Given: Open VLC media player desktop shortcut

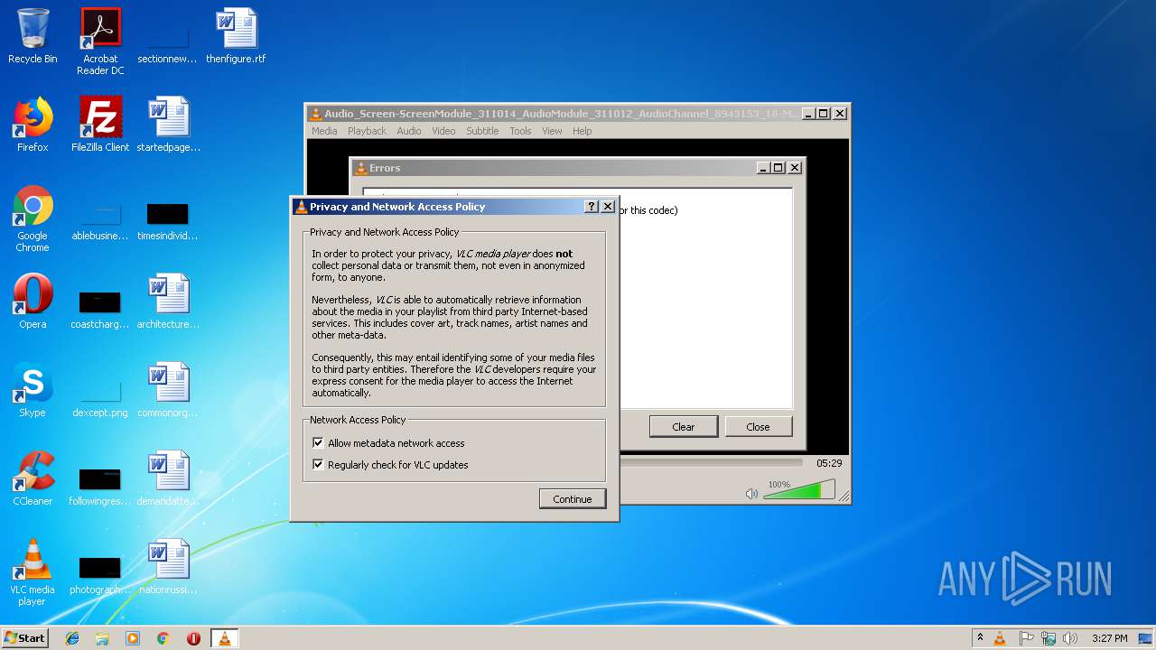Looking at the screenshot, I should [33, 573].
